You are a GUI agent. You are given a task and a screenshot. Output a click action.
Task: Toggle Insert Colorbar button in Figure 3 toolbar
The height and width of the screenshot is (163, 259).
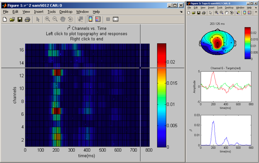tap(245, 13)
